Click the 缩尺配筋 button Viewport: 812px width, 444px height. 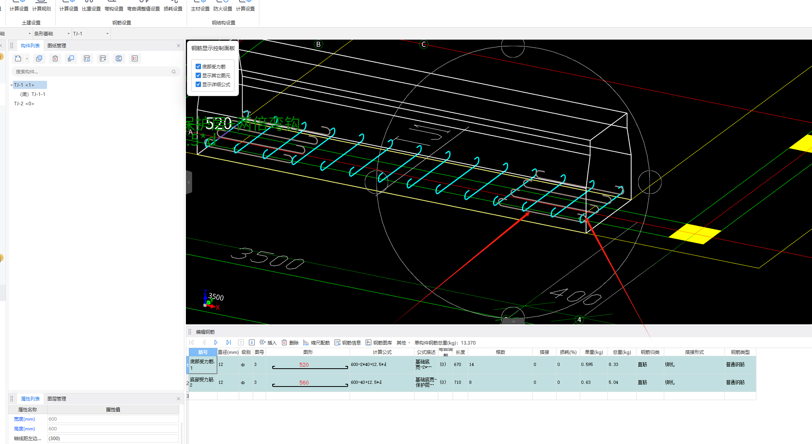point(316,343)
